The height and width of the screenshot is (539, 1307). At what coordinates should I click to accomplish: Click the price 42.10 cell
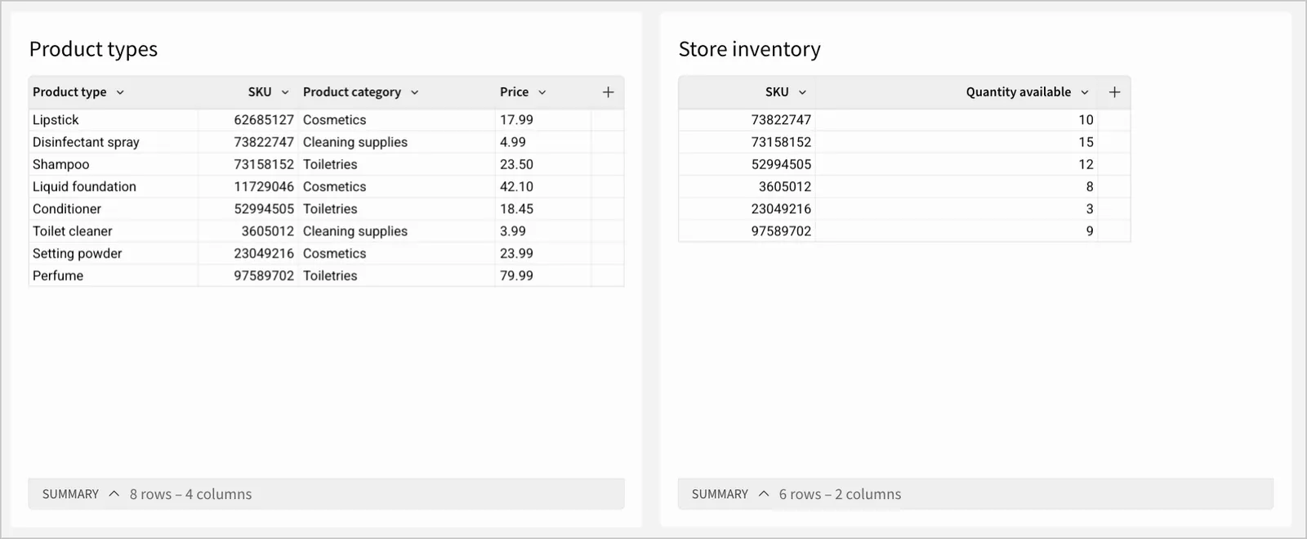[x=542, y=186]
